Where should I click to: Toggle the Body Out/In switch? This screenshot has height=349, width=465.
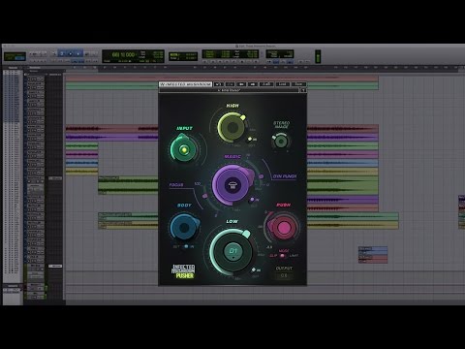[x=186, y=246]
